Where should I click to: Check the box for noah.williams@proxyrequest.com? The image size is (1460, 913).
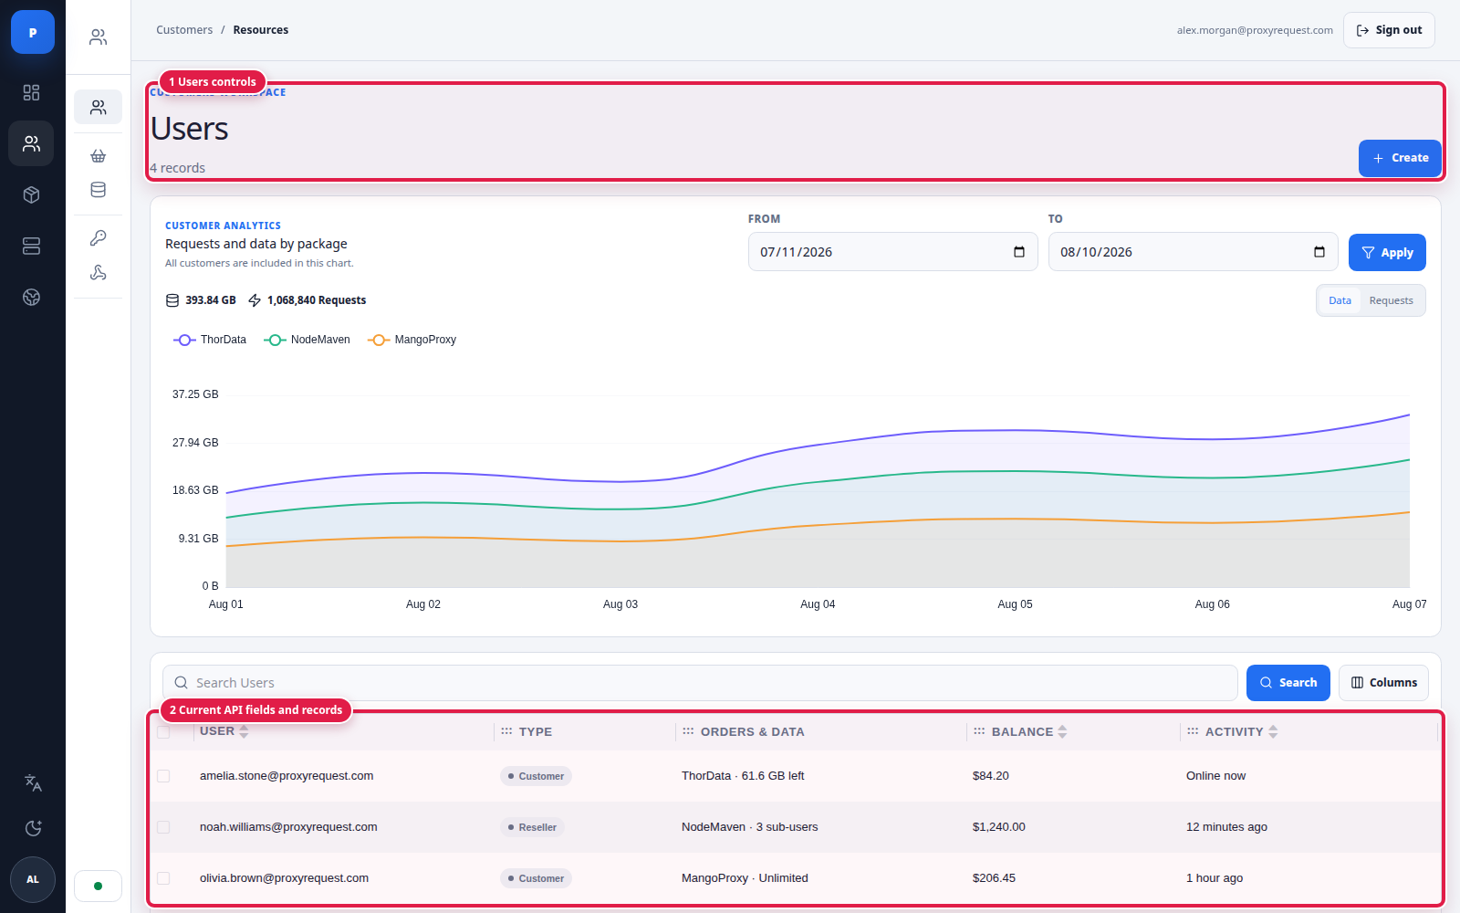163,827
